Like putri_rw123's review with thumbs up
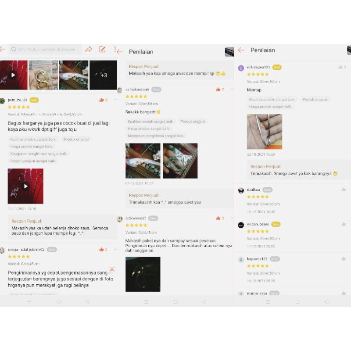 click(x=101, y=100)
